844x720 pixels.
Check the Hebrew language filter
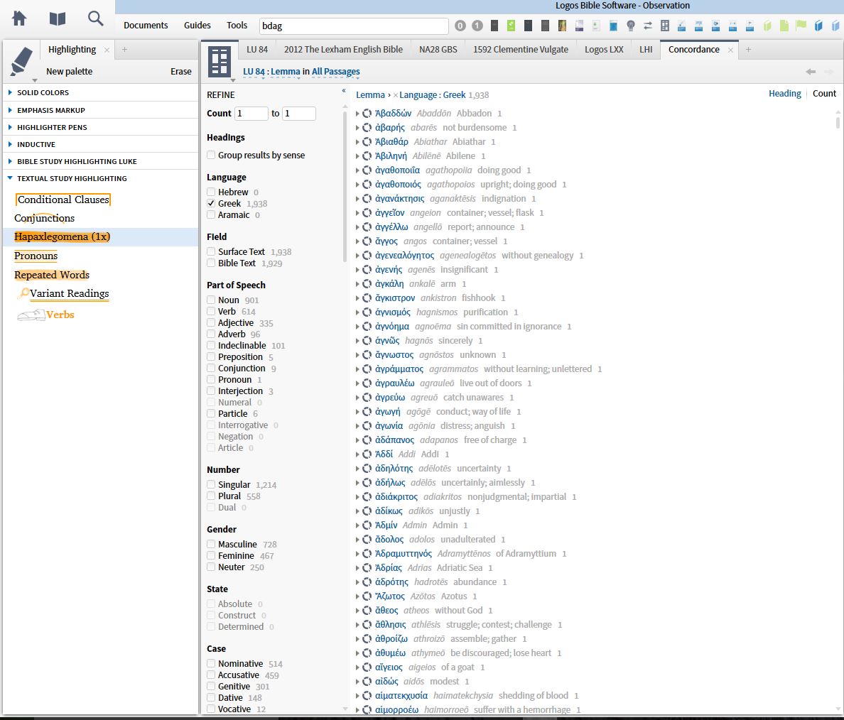click(211, 192)
